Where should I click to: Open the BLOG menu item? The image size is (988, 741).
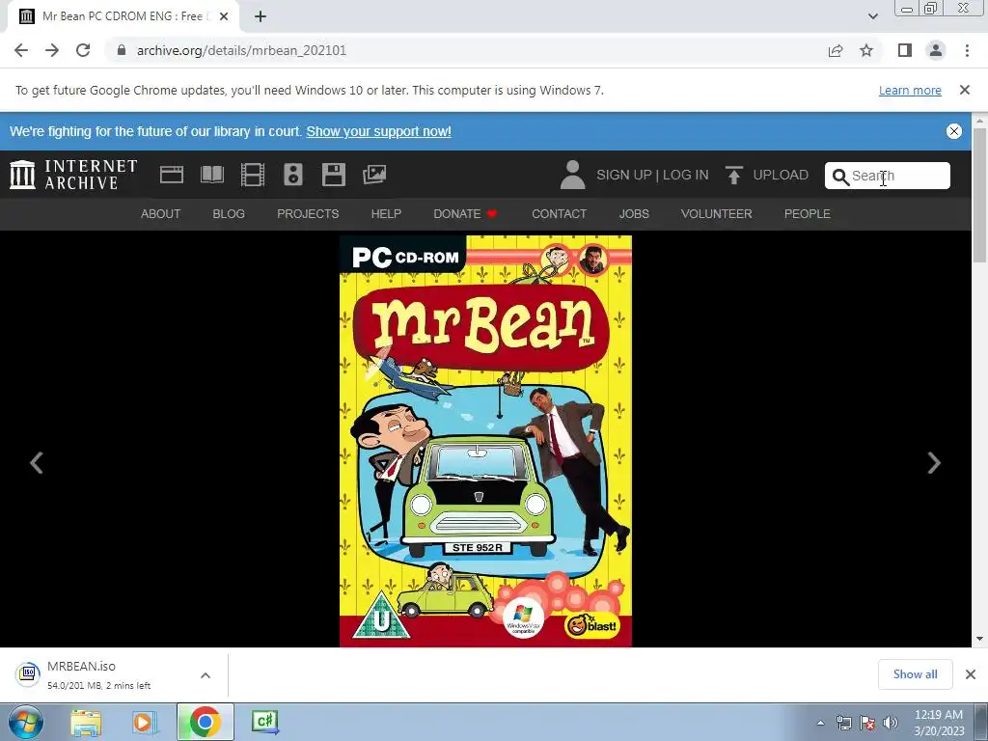229,213
